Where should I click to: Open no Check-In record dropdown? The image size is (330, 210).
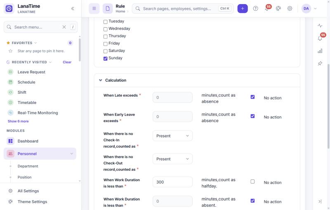pyautogui.click(x=172, y=136)
